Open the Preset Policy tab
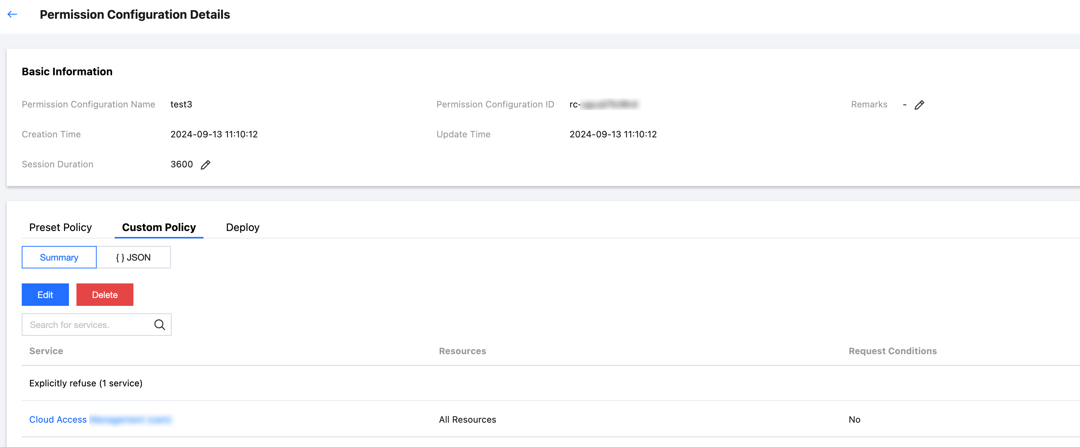The image size is (1080, 447). (60, 227)
